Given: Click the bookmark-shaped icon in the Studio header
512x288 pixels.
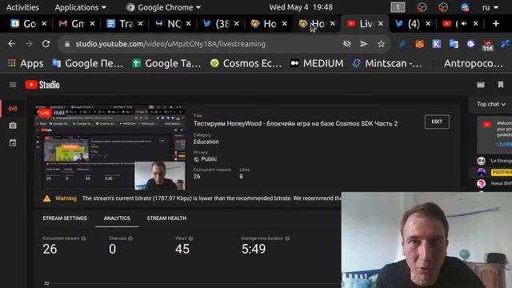Looking at the screenshot, I should pyautogui.click(x=501, y=85).
